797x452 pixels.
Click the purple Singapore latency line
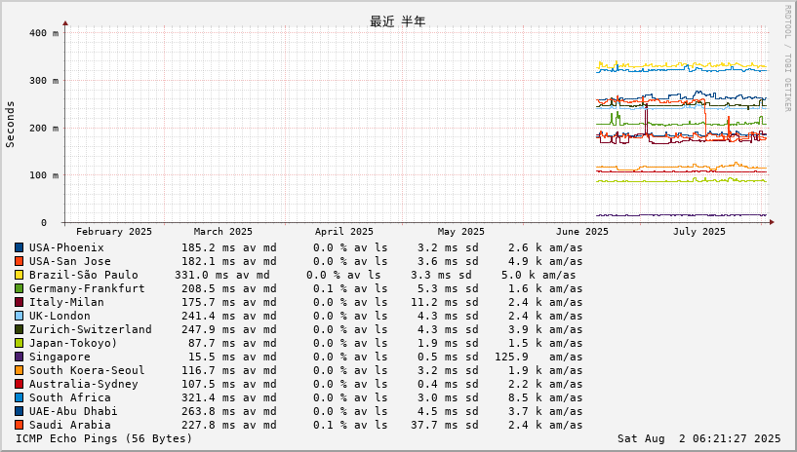click(x=681, y=215)
